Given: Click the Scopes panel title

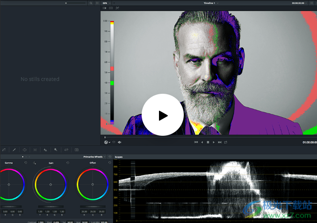Looking at the screenshot, I should click(x=119, y=157).
